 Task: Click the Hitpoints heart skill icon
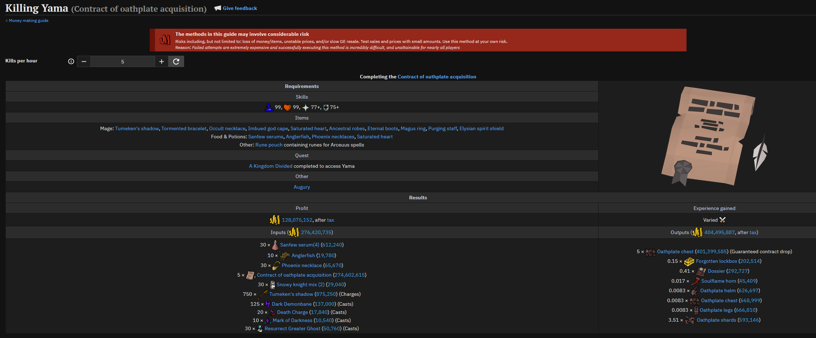click(x=287, y=107)
